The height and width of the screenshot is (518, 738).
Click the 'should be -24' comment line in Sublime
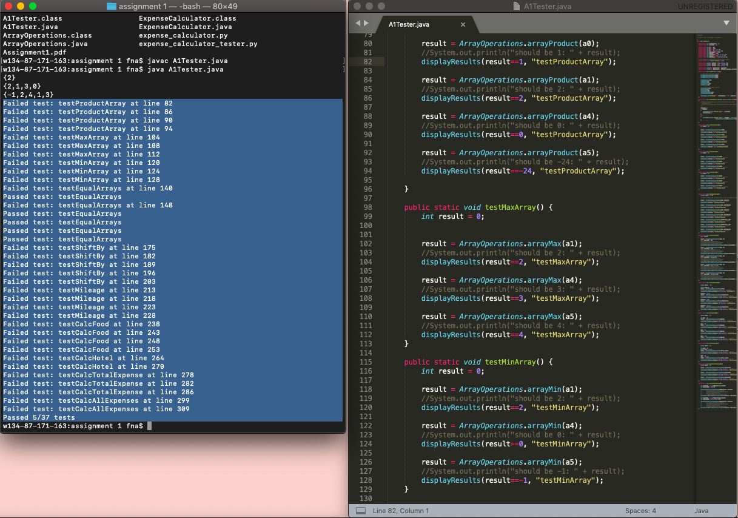pos(525,162)
